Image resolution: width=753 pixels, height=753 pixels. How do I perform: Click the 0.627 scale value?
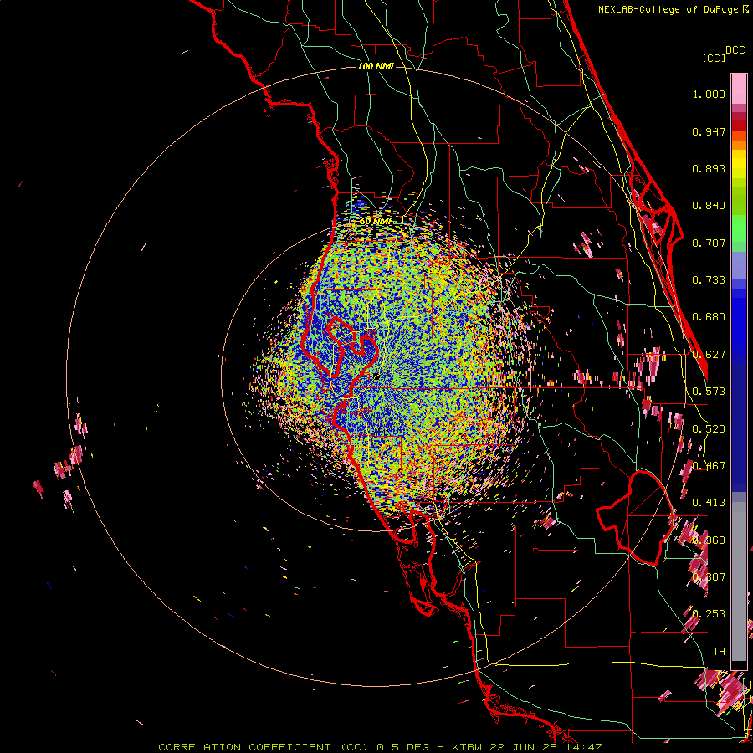(x=709, y=355)
